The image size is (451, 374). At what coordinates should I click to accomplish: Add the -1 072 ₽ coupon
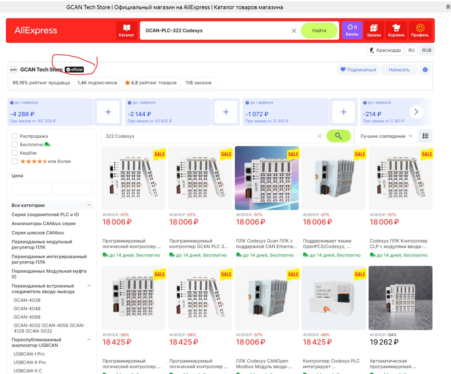click(x=344, y=112)
